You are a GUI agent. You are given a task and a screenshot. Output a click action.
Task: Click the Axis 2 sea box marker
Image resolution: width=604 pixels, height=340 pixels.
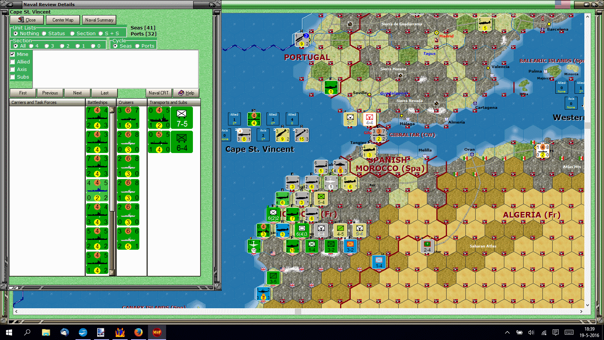pos(263,135)
